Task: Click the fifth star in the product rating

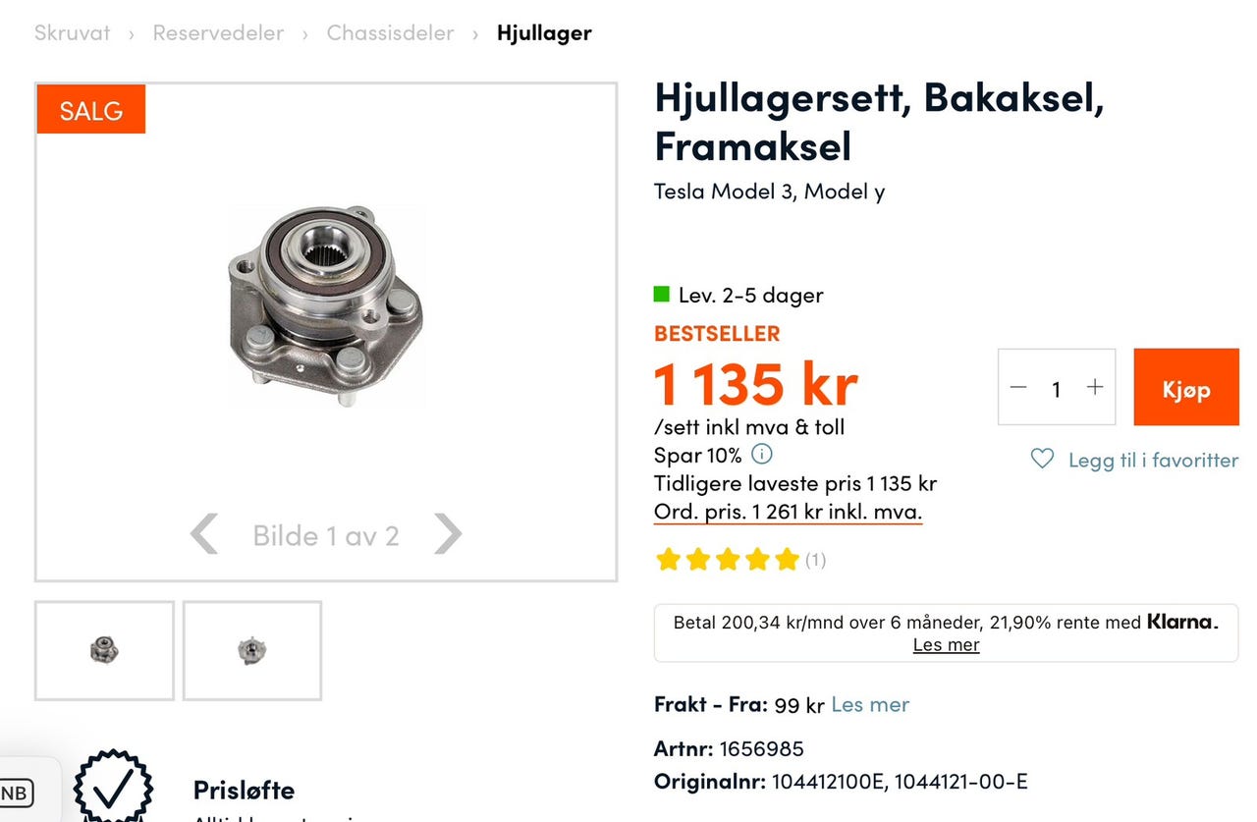Action: (x=787, y=558)
